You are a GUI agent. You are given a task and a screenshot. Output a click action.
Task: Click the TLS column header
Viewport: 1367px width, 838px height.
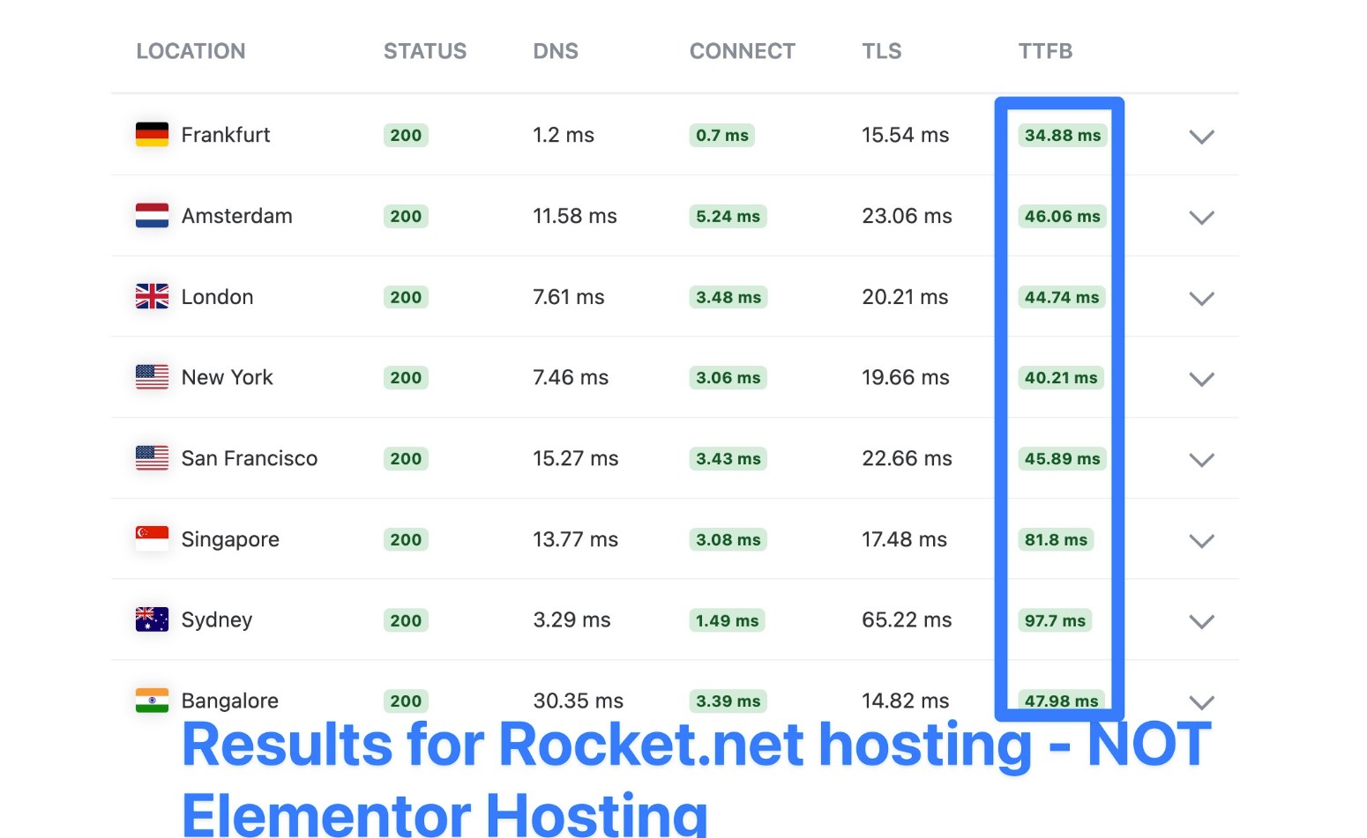(x=882, y=51)
